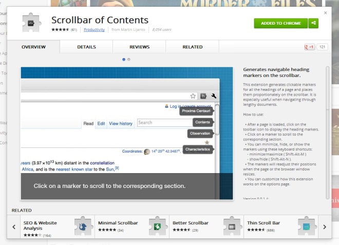This screenshot has width=339, height=245.
Task: Click the SEO & Website Analysis puzzle icon
Action: tap(83, 226)
